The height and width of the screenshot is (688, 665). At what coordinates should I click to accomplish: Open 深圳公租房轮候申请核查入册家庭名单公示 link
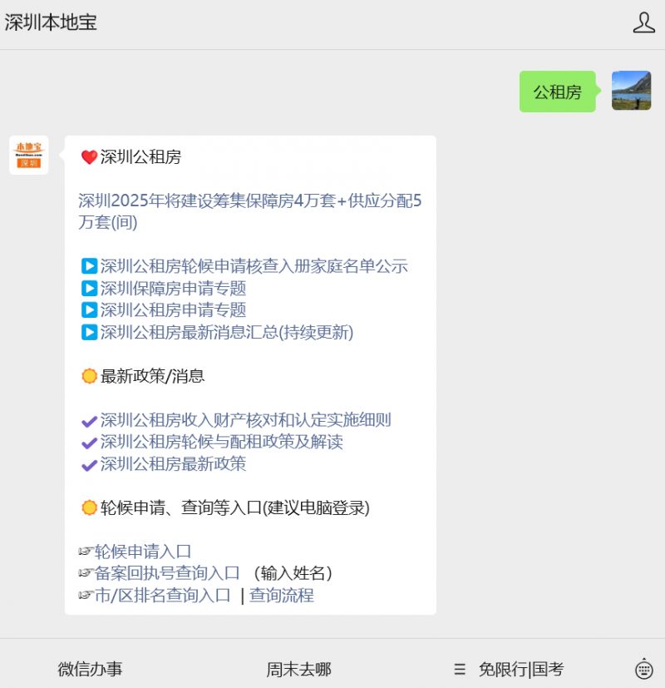tap(254, 266)
